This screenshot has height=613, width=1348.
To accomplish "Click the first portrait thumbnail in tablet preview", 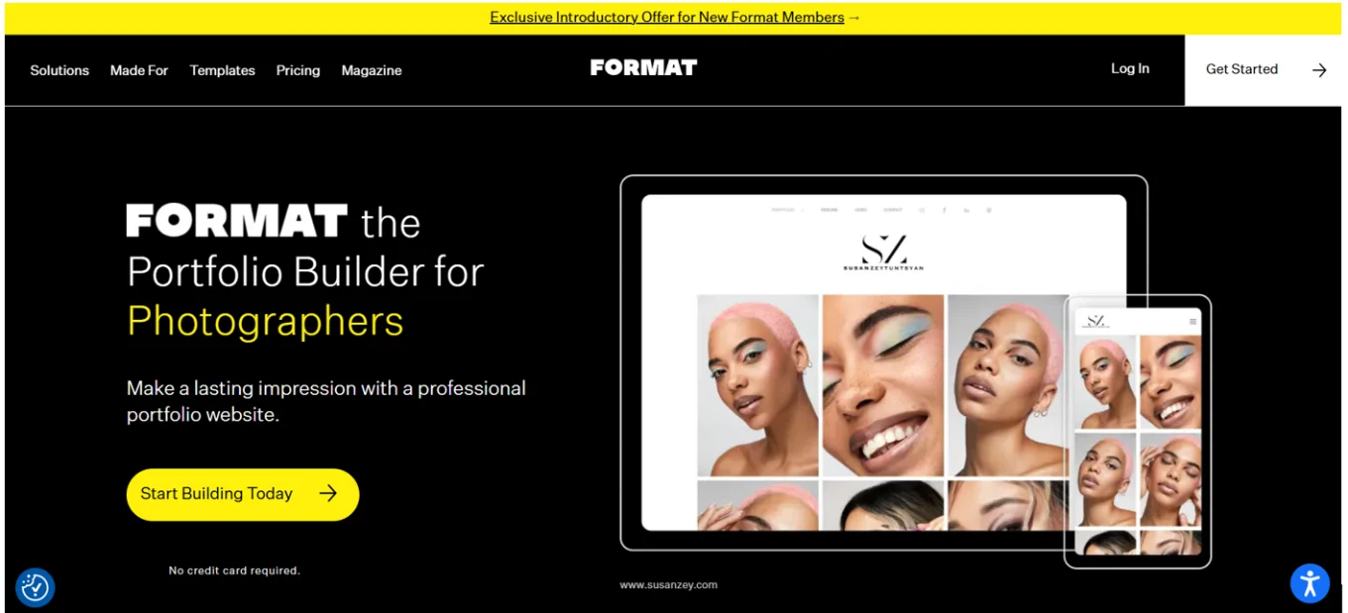I will pyautogui.click(x=758, y=385).
